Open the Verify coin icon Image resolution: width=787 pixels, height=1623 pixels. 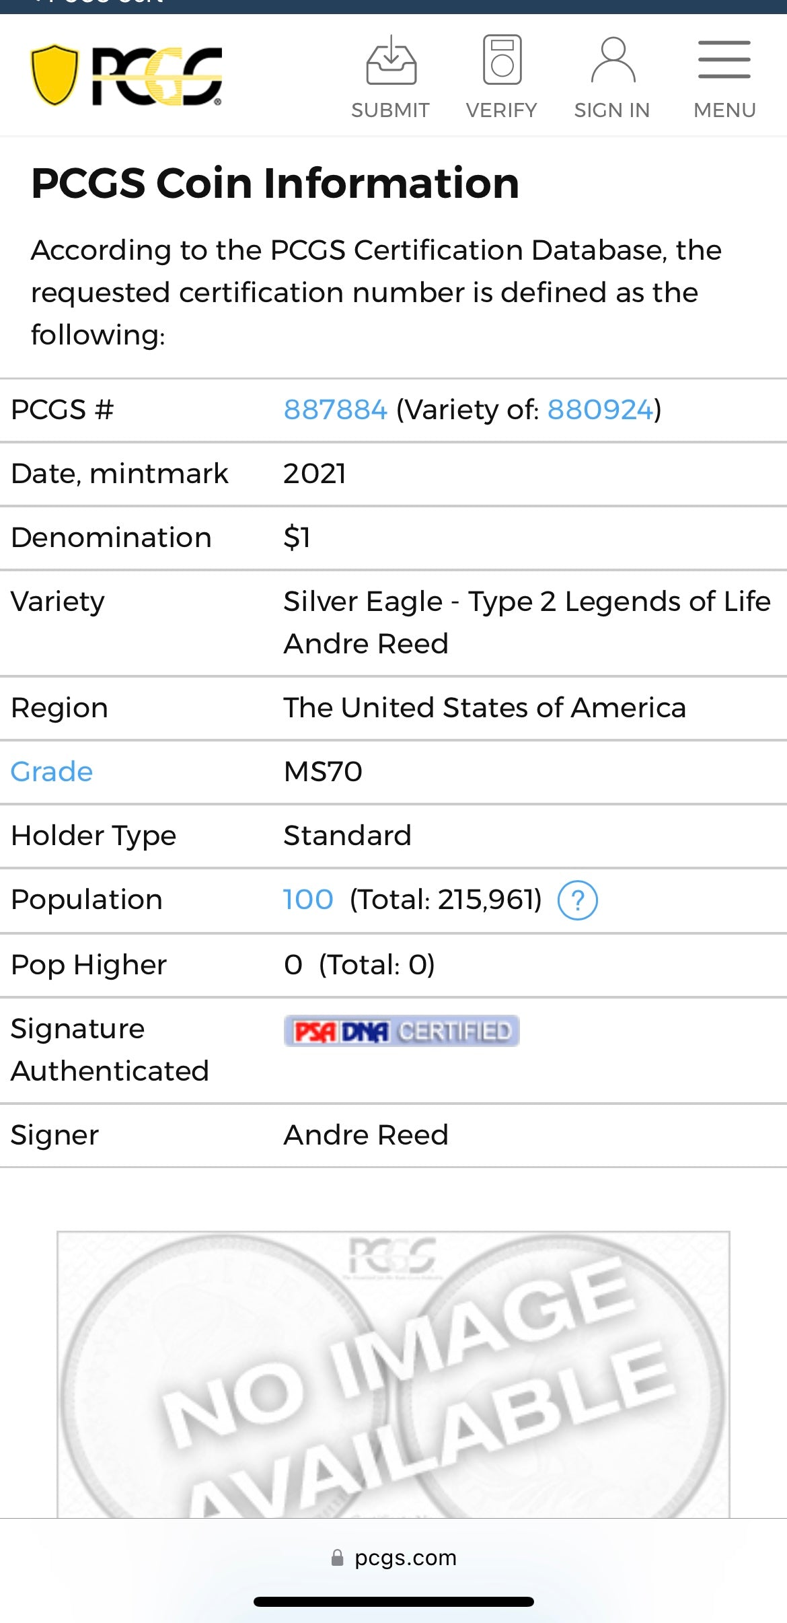click(501, 59)
